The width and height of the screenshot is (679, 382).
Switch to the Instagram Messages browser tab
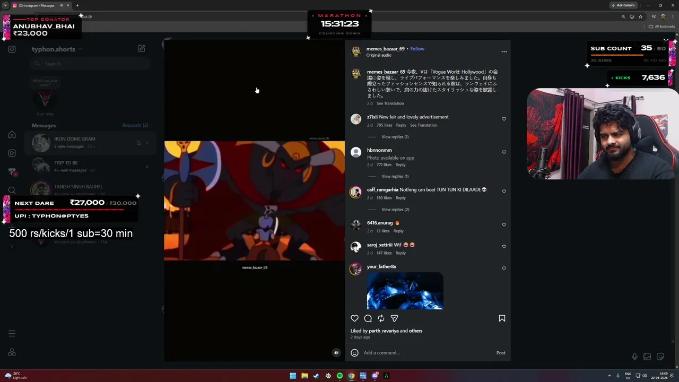point(41,5)
